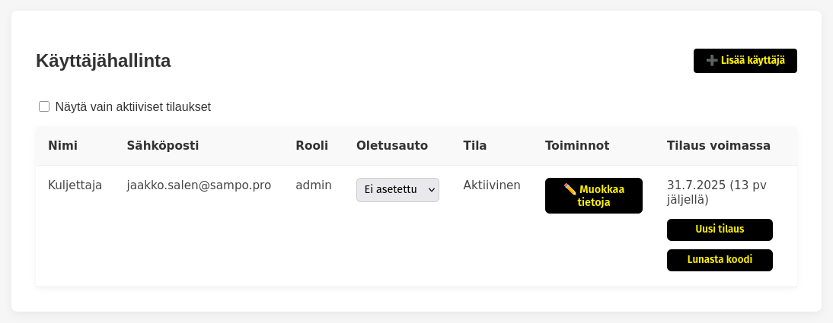Start a new subscription via Uusi tilaus
The height and width of the screenshot is (323, 833).
(x=720, y=230)
